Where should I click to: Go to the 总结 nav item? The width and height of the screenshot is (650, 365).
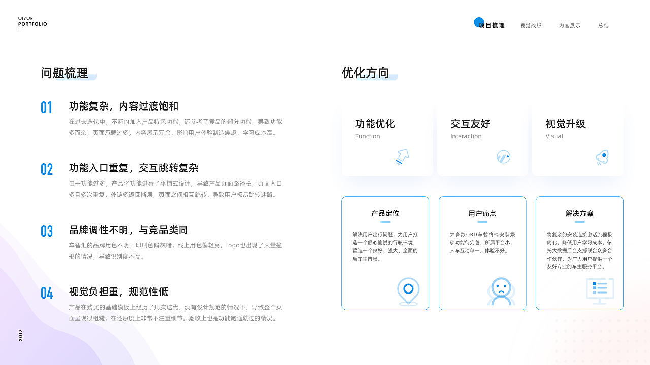(603, 25)
